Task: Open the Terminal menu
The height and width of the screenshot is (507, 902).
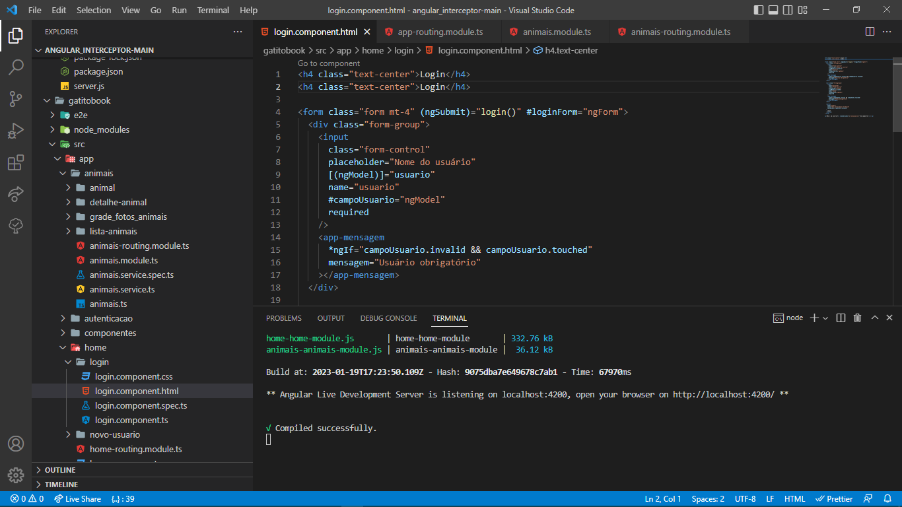Action: [213, 10]
